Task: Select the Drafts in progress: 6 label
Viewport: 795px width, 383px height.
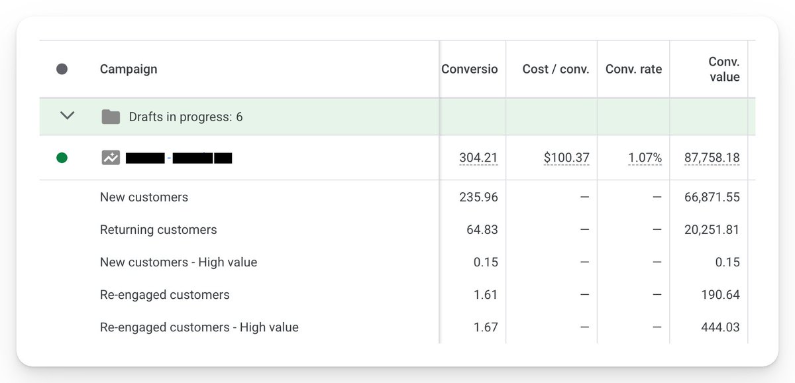Action: (185, 117)
